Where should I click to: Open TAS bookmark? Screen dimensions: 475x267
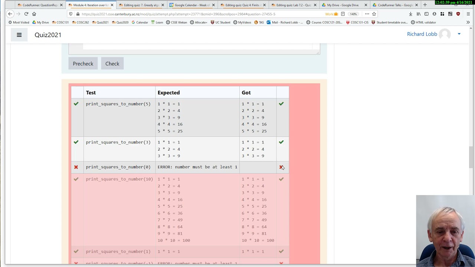click(x=259, y=22)
